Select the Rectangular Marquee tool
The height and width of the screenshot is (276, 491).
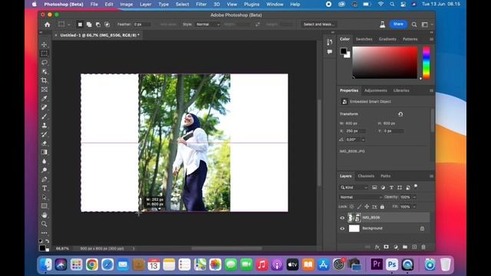pos(44,53)
